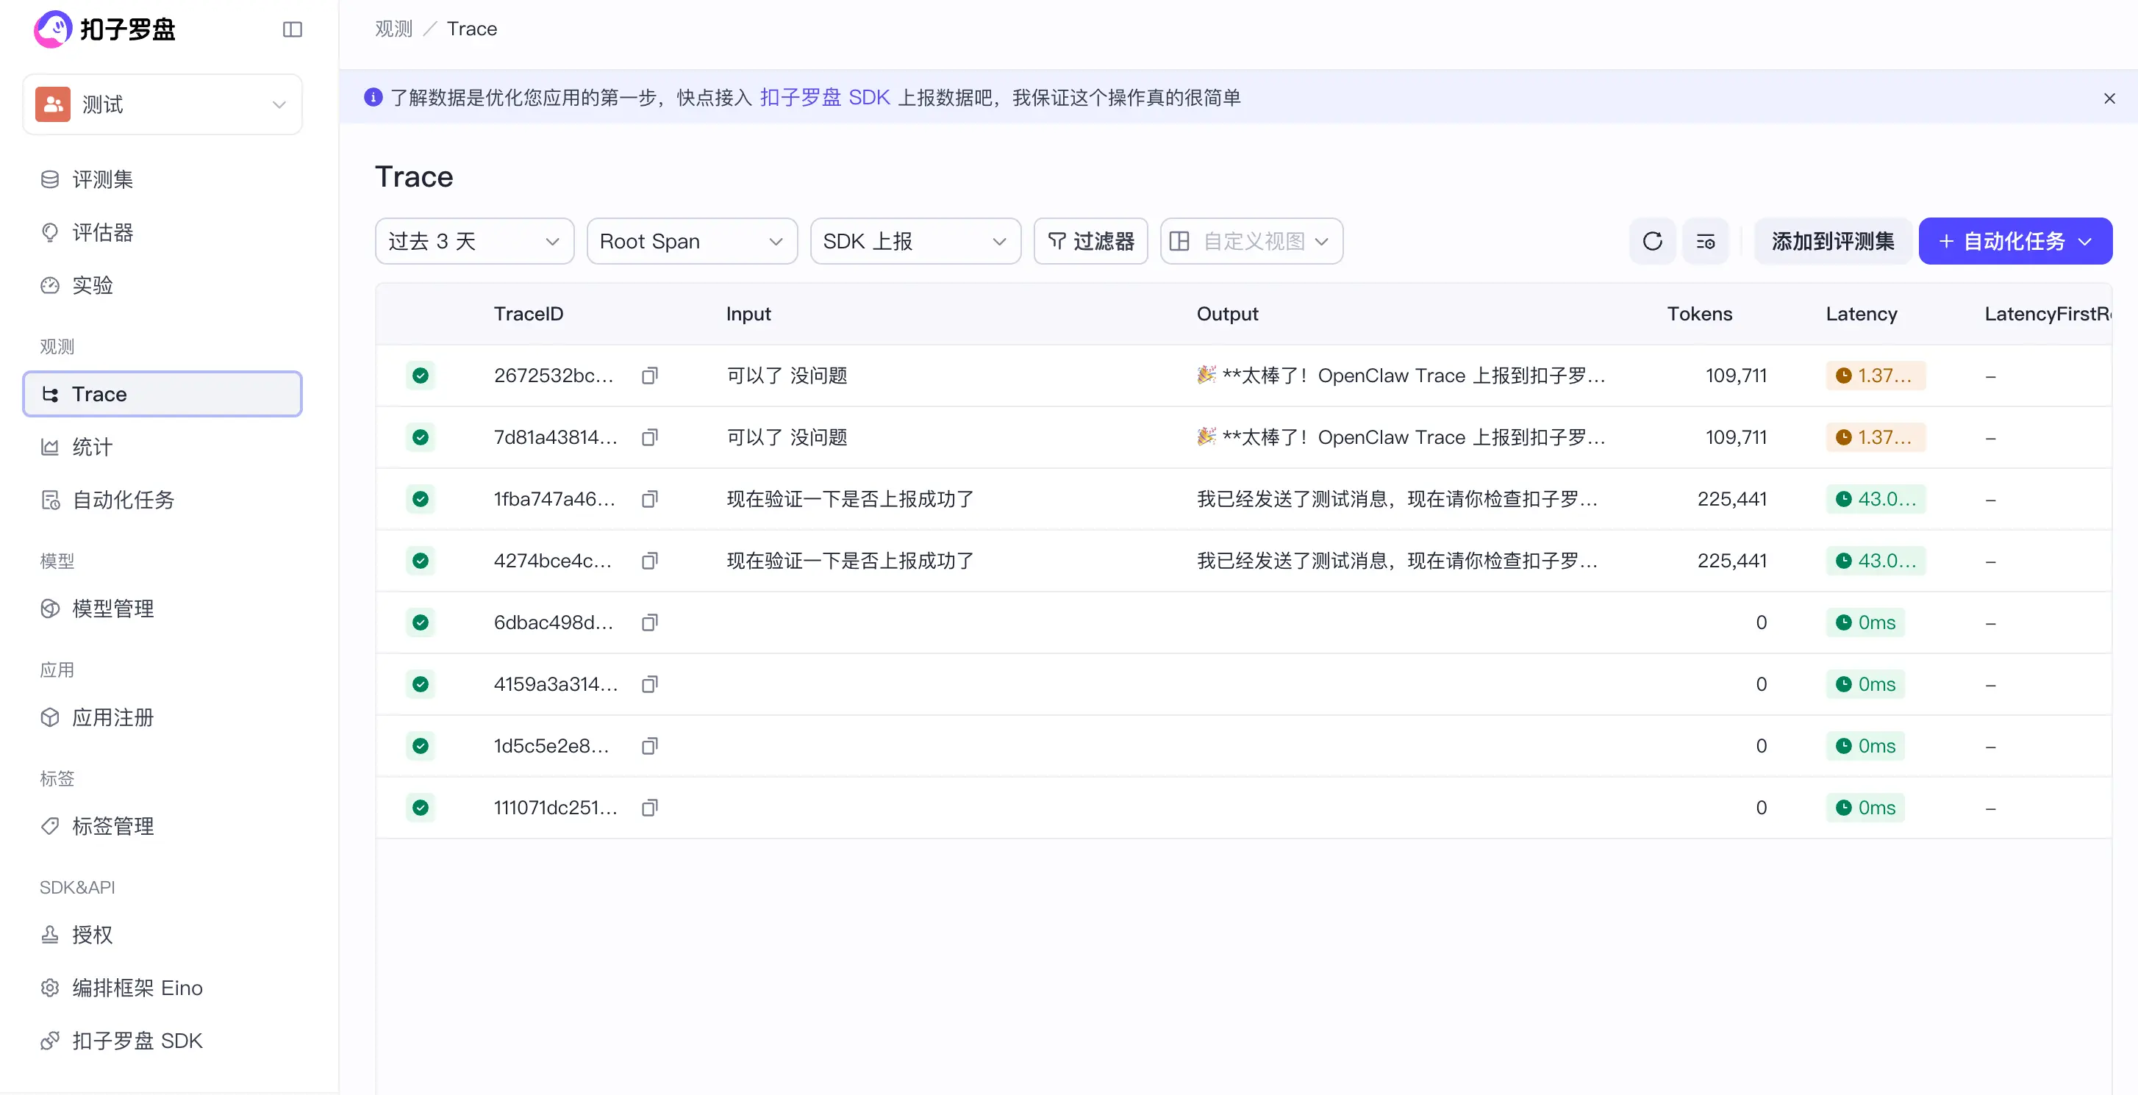Copy TraceID 1d5c5e2e8…

(650, 746)
